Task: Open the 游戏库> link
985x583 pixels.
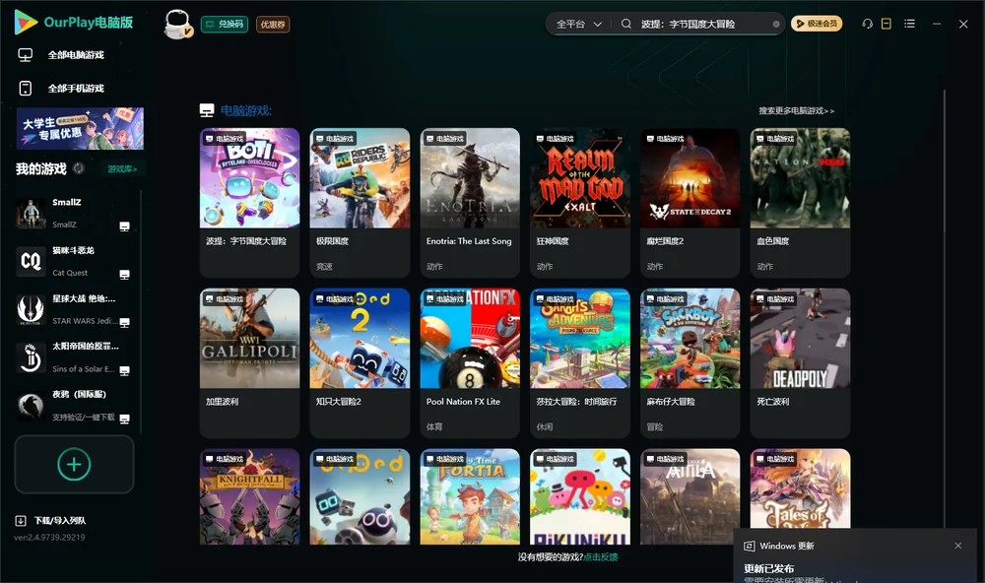Action: [122, 168]
